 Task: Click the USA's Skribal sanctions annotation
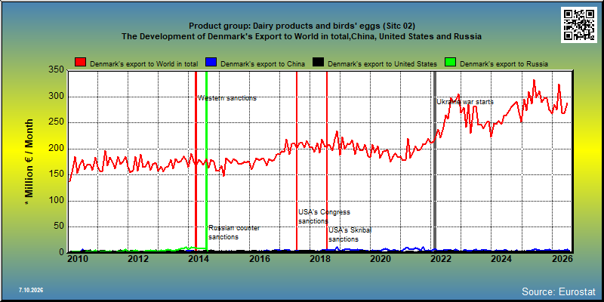350,235
